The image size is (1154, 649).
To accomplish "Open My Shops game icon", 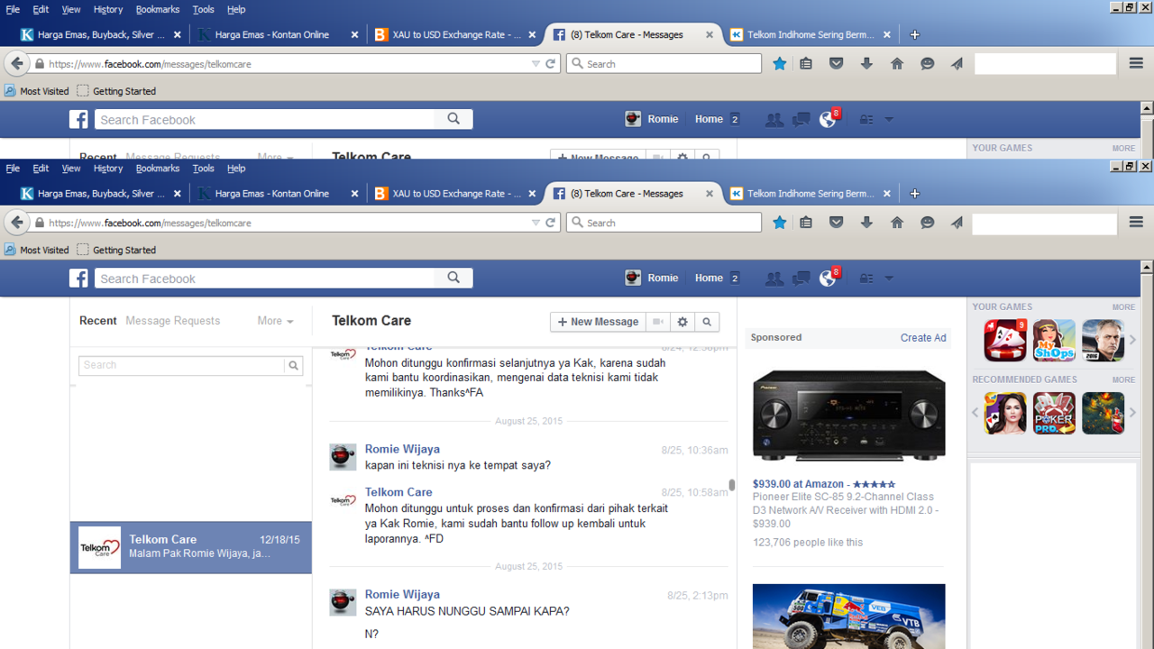I will click(x=1054, y=340).
